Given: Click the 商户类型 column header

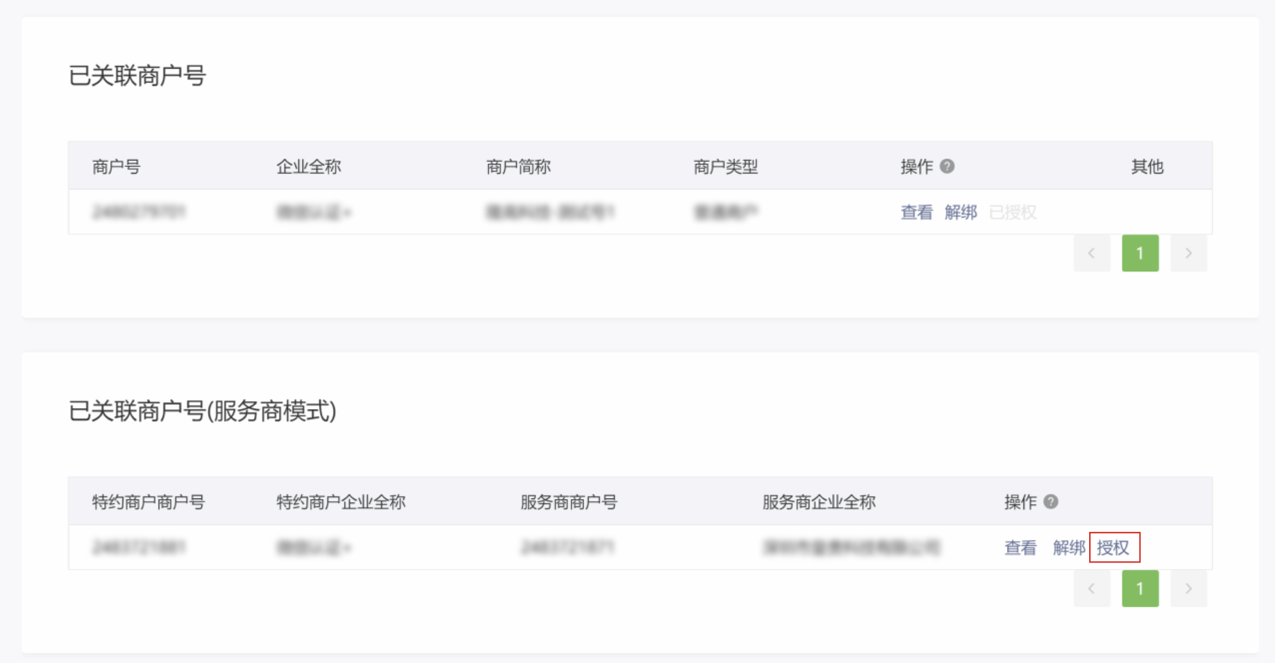Looking at the screenshot, I should (725, 166).
